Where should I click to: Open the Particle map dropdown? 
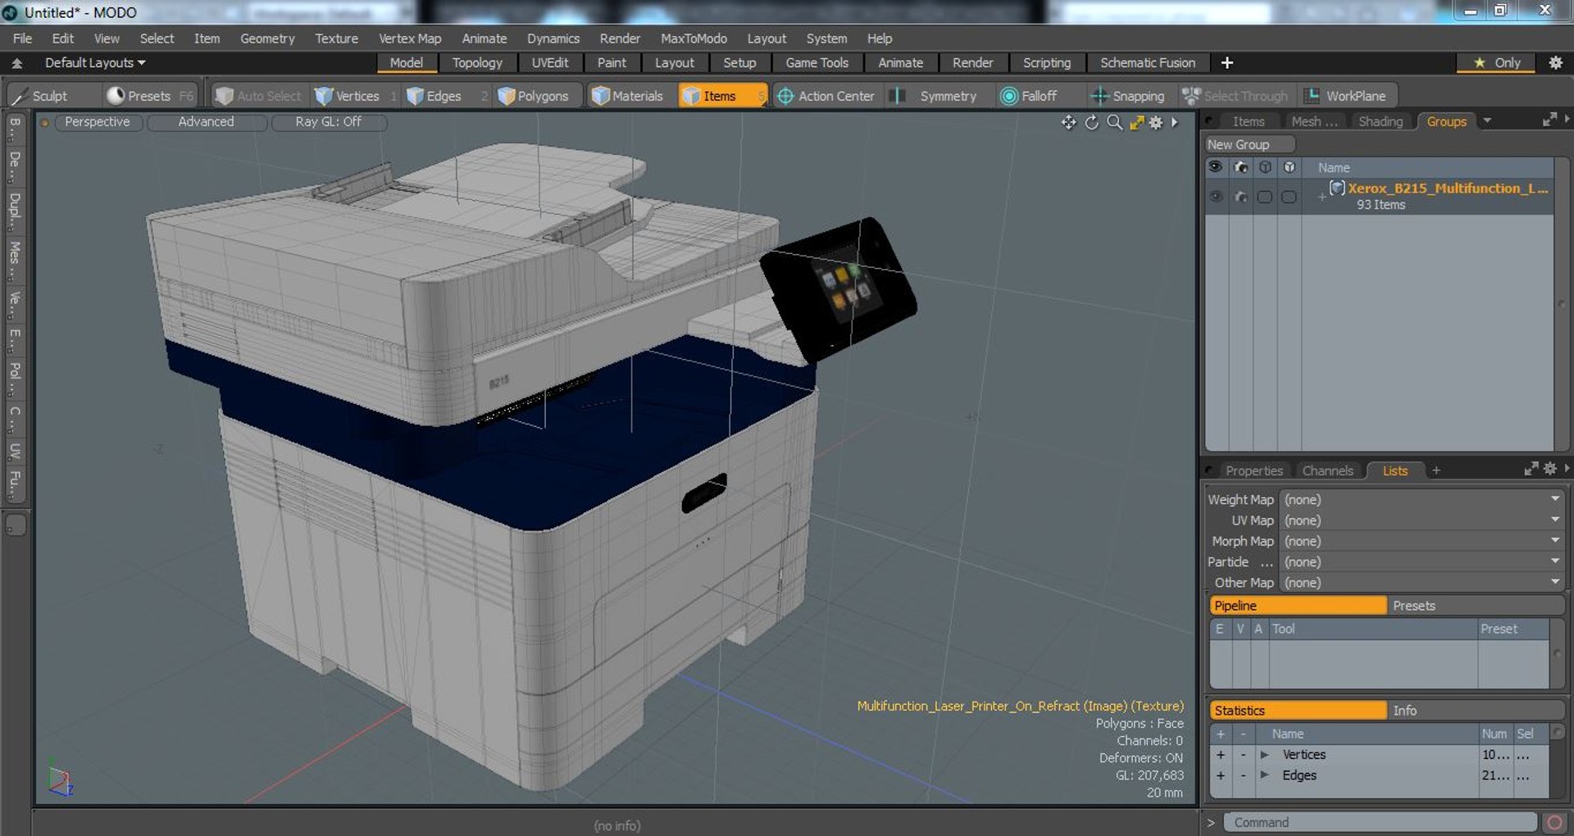click(x=1422, y=561)
